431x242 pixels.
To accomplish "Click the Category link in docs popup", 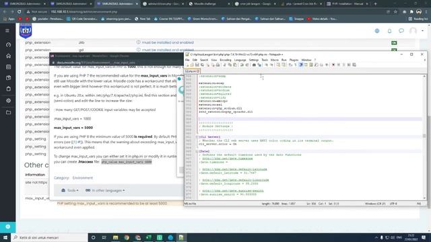I will pos(61,177).
